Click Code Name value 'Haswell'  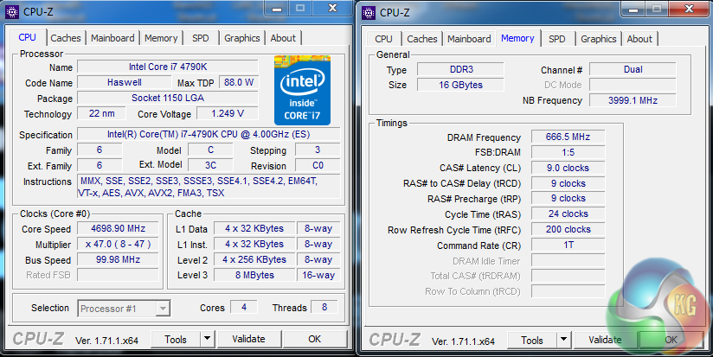[125, 83]
